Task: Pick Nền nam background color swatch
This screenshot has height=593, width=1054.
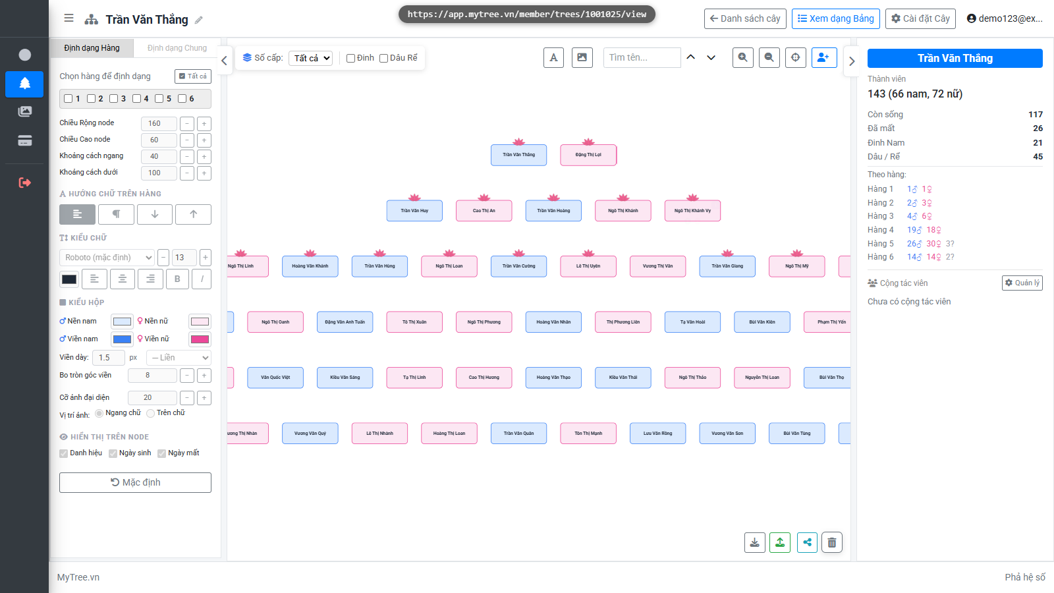Action: click(x=122, y=322)
